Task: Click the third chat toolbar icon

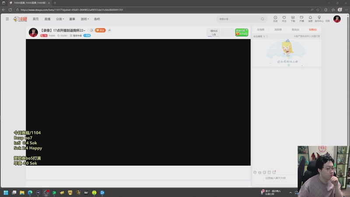Action: click(265, 172)
